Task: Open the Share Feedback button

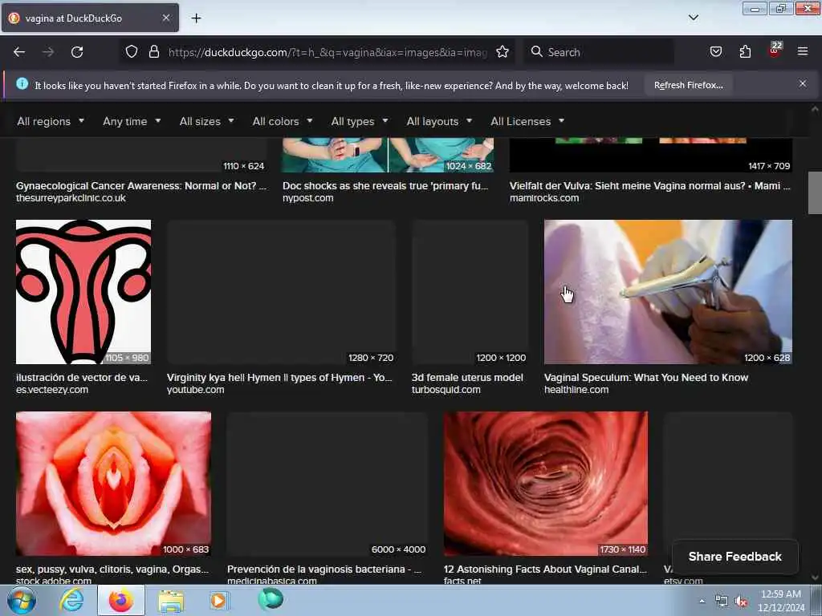Action: [735, 557]
